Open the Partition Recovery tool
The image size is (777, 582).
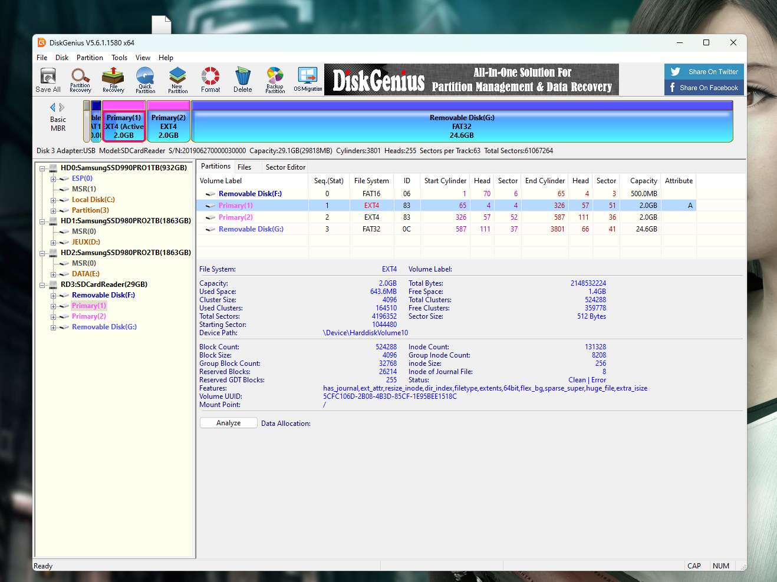[80, 79]
